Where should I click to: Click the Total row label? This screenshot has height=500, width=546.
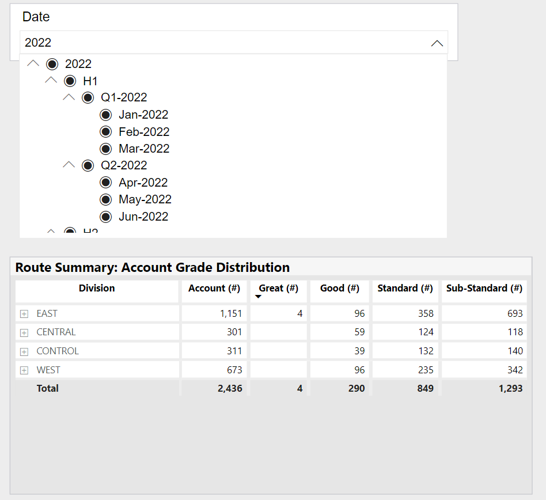tap(48, 389)
